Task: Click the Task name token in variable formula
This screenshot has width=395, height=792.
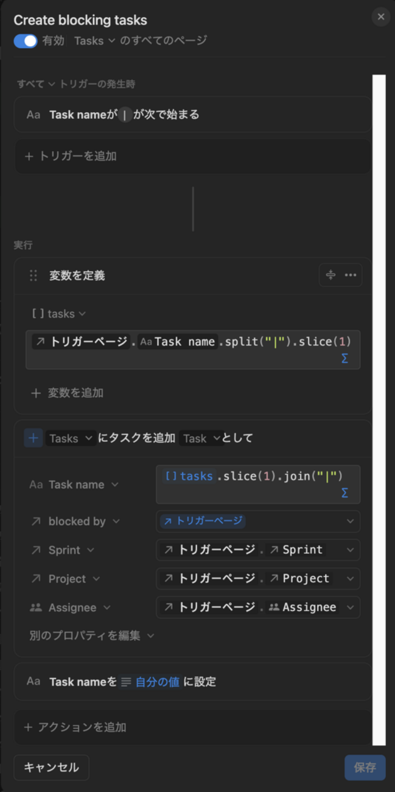Action: (177, 342)
